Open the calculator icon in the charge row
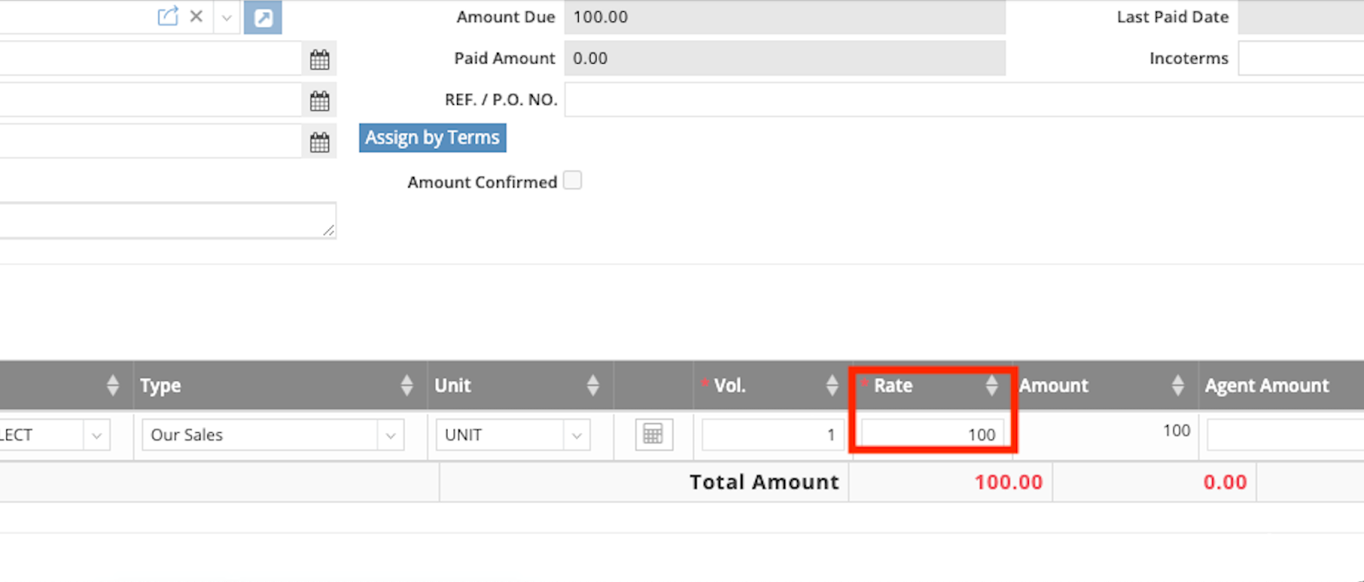This screenshot has width=1364, height=582. tap(654, 435)
